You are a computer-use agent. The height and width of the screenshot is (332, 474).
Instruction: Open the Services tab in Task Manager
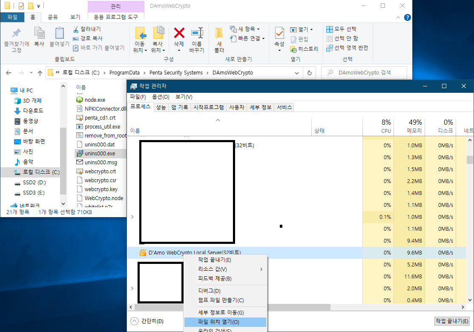point(284,107)
